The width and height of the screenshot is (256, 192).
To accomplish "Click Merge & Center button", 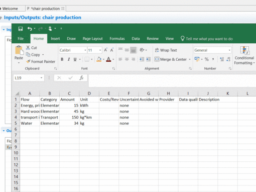I will tap(171, 59).
